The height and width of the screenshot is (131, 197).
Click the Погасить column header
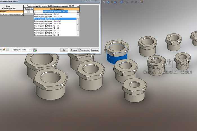tap(29, 9)
